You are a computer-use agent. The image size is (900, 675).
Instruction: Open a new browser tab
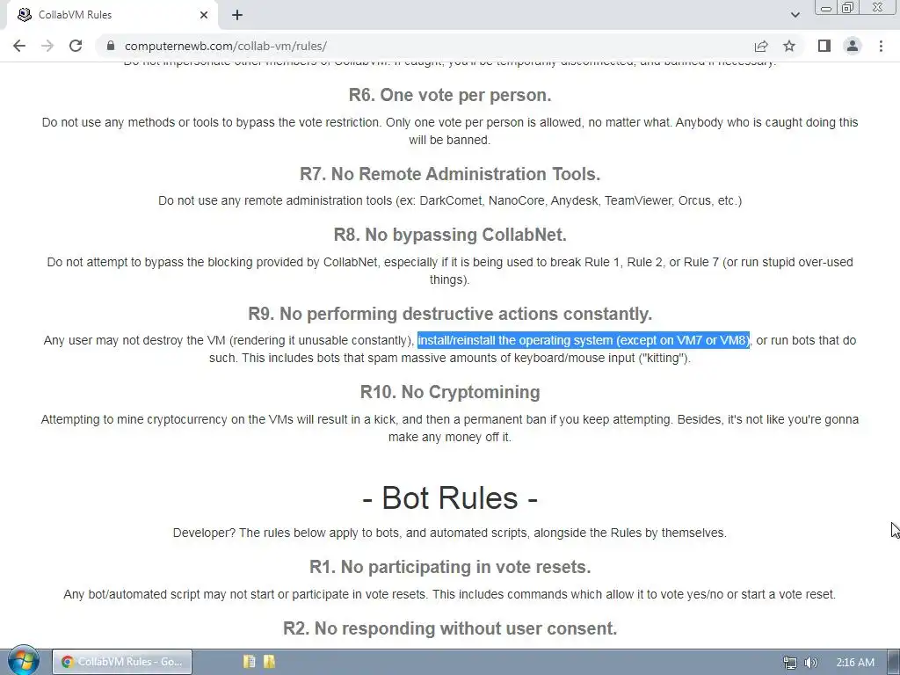237,15
